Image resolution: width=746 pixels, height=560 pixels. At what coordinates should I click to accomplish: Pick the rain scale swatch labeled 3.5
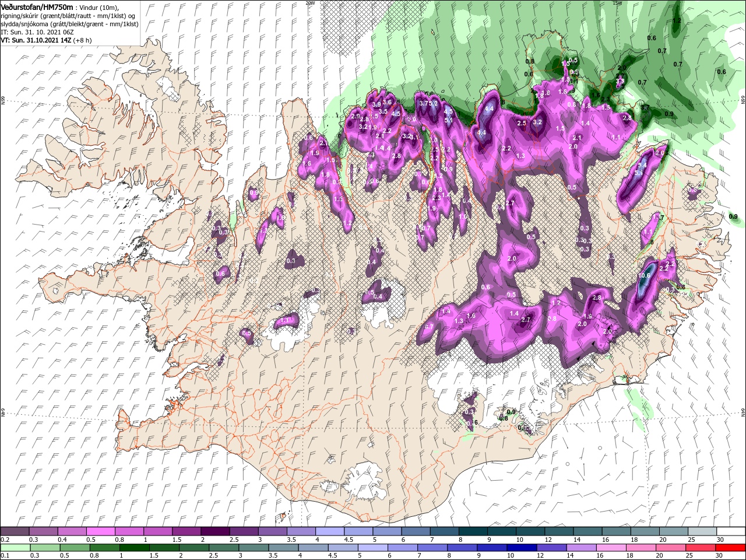(283, 548)
